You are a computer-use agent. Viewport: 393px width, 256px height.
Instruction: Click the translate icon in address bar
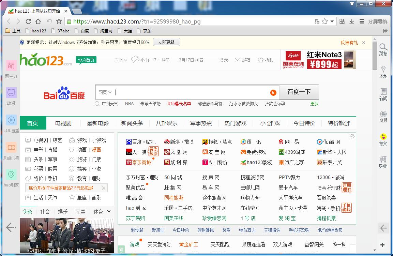(317, 21)
